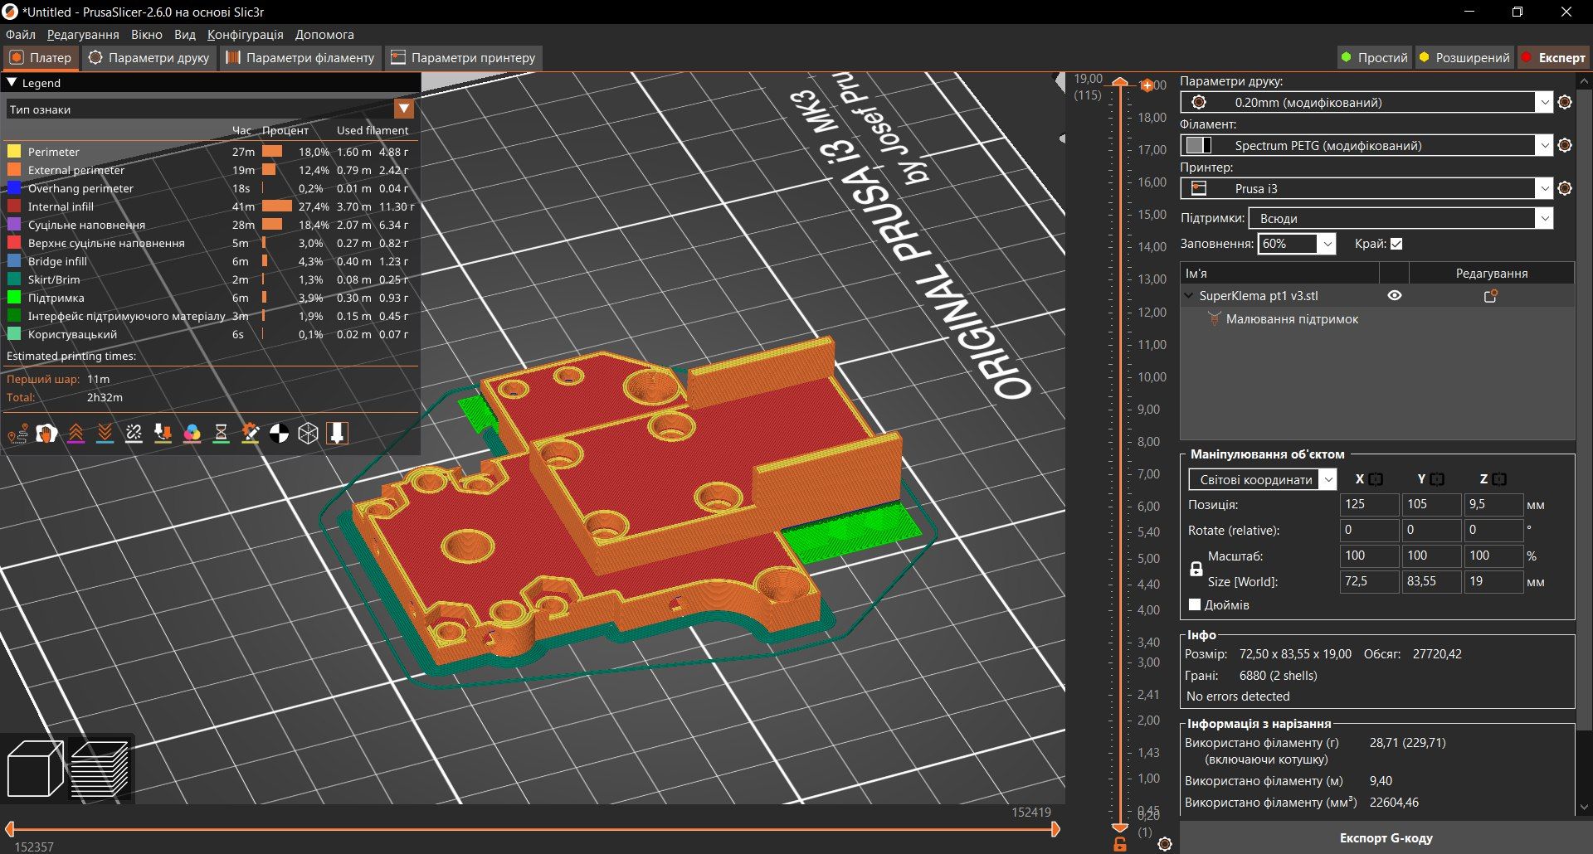The image size is (1593, 854).
Task: Toggle Deretractions visibility icon
Action: pyautogui.click(x=105, y=433)
